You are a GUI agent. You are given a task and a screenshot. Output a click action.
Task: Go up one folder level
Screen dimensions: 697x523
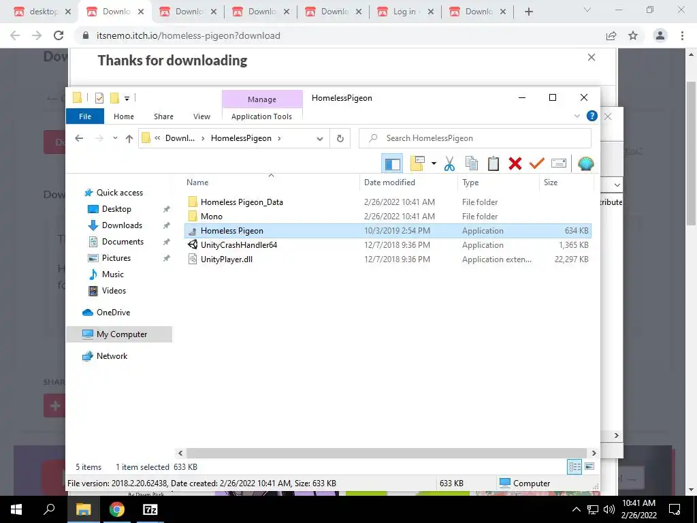(x=129, y=138)
